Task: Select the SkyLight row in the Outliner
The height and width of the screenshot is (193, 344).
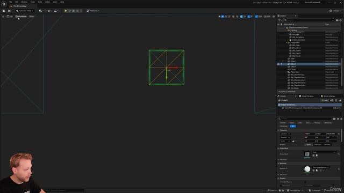Action: [x=309, y=34]
